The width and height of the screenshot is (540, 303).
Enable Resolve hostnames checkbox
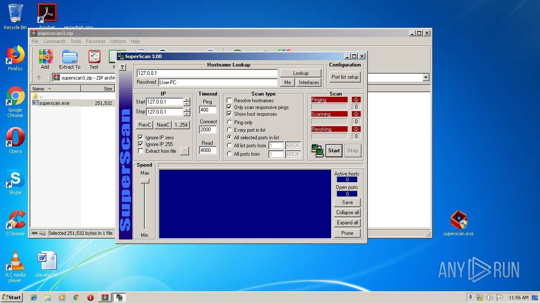229,101
